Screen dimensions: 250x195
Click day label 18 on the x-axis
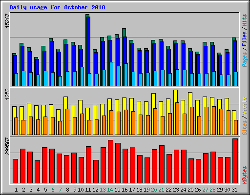click(x=139, y=190)
